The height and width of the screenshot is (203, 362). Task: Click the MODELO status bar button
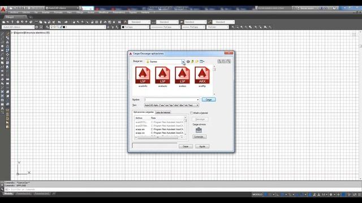click(x=257, y=195)
